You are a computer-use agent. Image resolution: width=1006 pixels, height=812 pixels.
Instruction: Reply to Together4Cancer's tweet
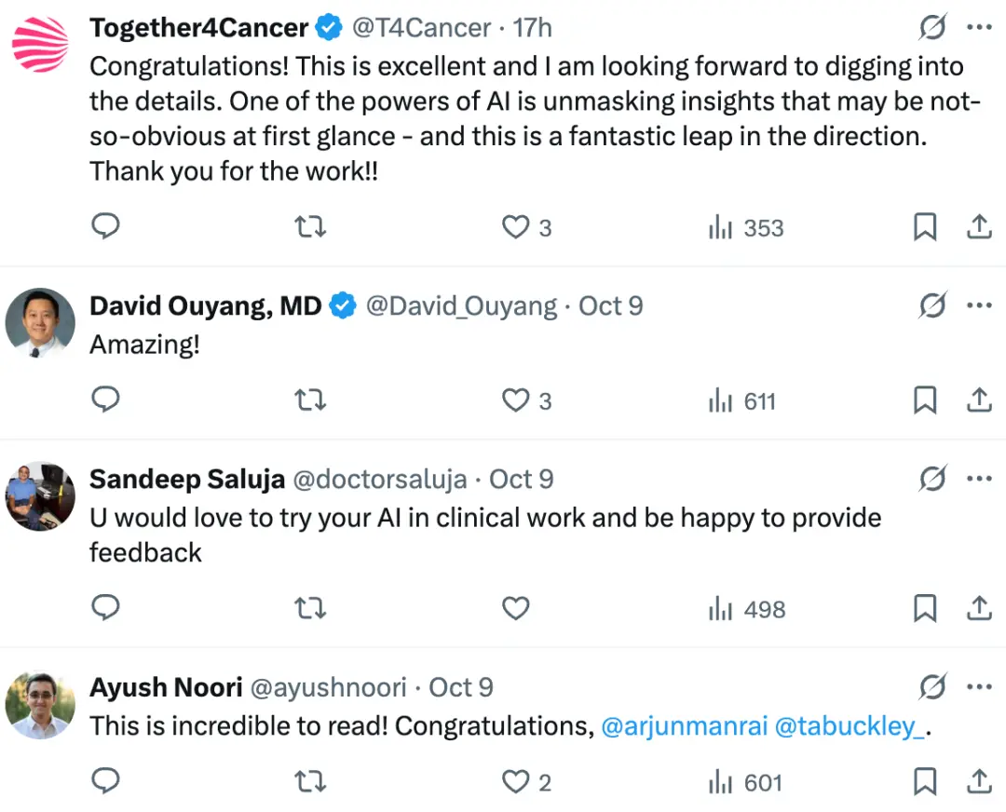pyautogui.click(x=106, y=227)
